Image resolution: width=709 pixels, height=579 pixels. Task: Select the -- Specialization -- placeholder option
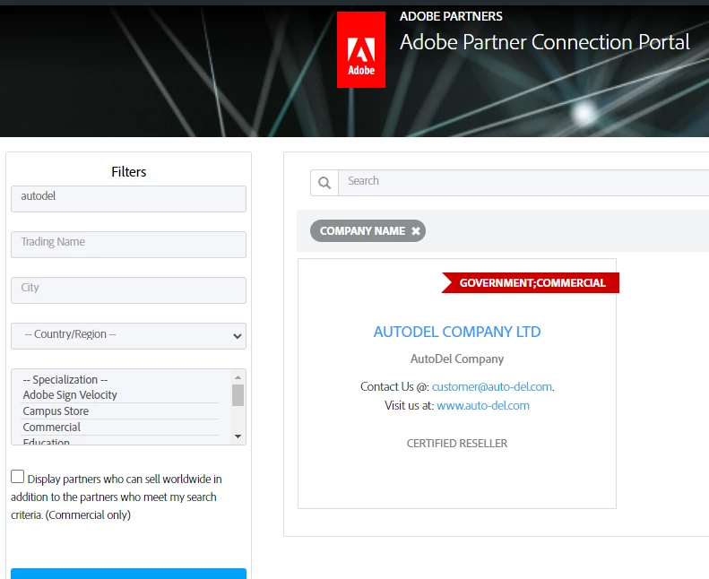[x=65, y=380]
